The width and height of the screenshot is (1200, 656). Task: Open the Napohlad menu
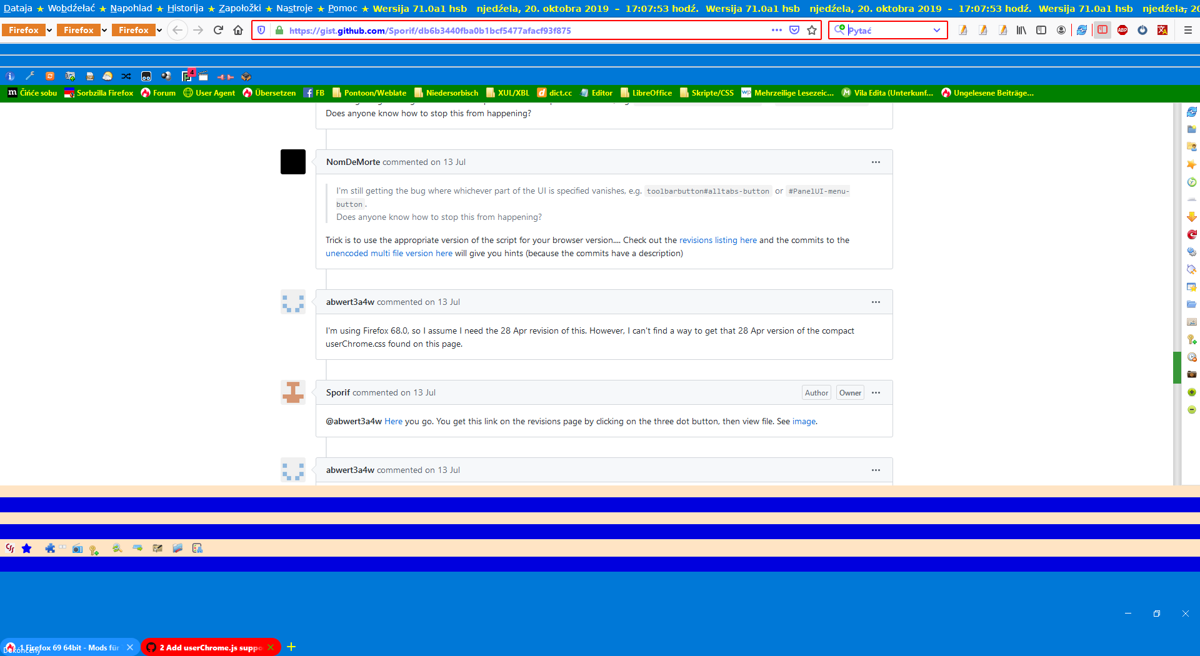point(131,8)
